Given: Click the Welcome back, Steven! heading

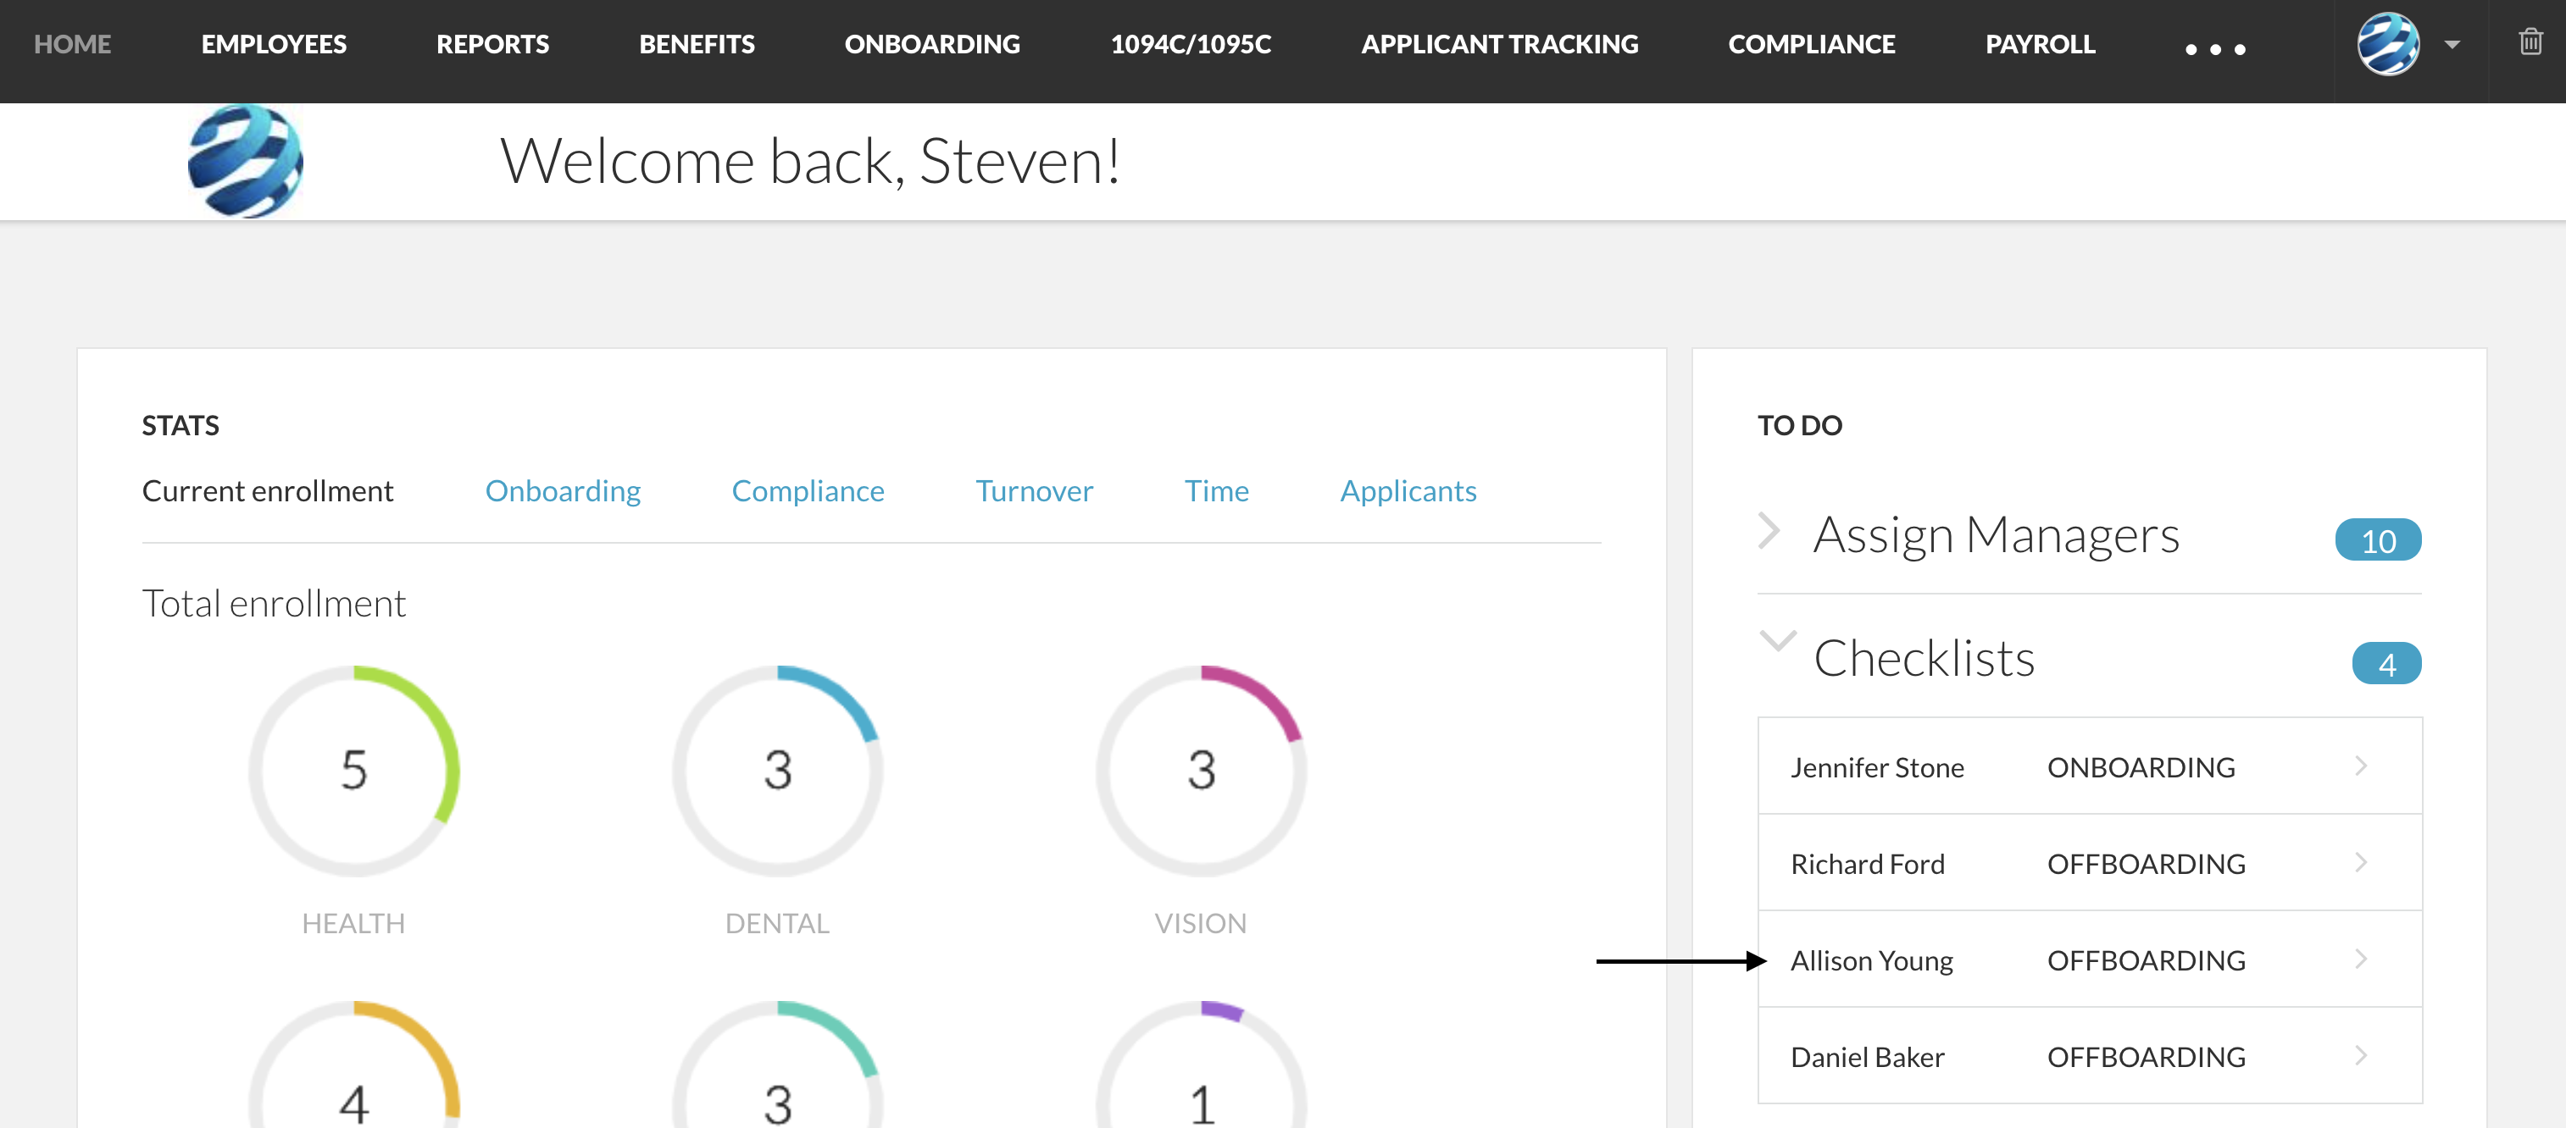Looking at the screenshot, I should [x=810, y=161].
